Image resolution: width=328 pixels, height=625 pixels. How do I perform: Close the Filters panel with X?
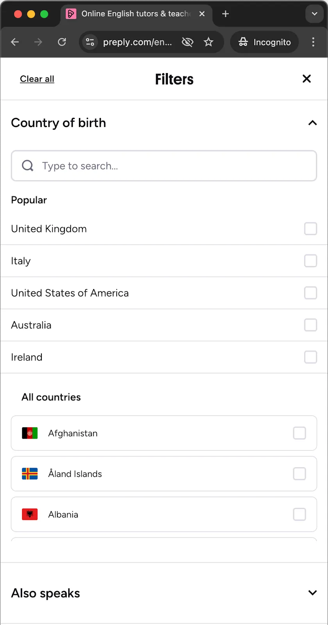[307, 79]
